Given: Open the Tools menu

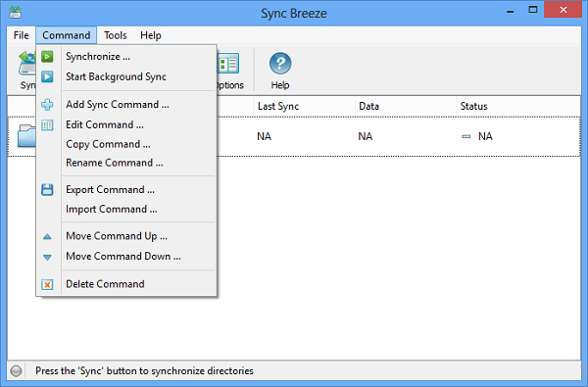Looking at the screenshot, I should [x=115, y=35].
